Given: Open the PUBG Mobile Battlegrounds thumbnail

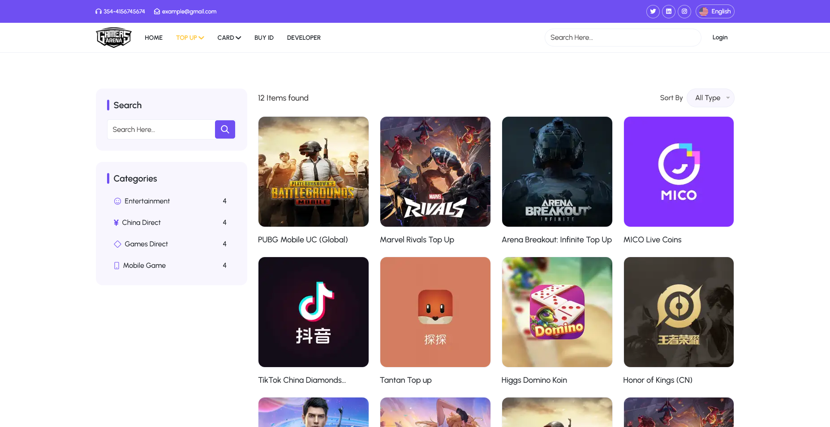Looking at the screenshot, I should coord(314,172).
